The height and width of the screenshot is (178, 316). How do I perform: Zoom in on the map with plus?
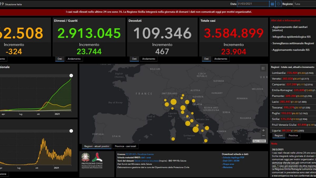(263, 130)
